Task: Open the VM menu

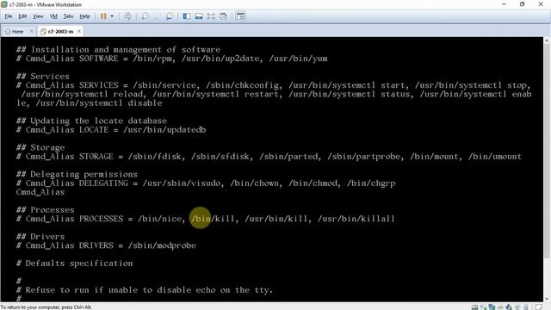Action: 53,16
